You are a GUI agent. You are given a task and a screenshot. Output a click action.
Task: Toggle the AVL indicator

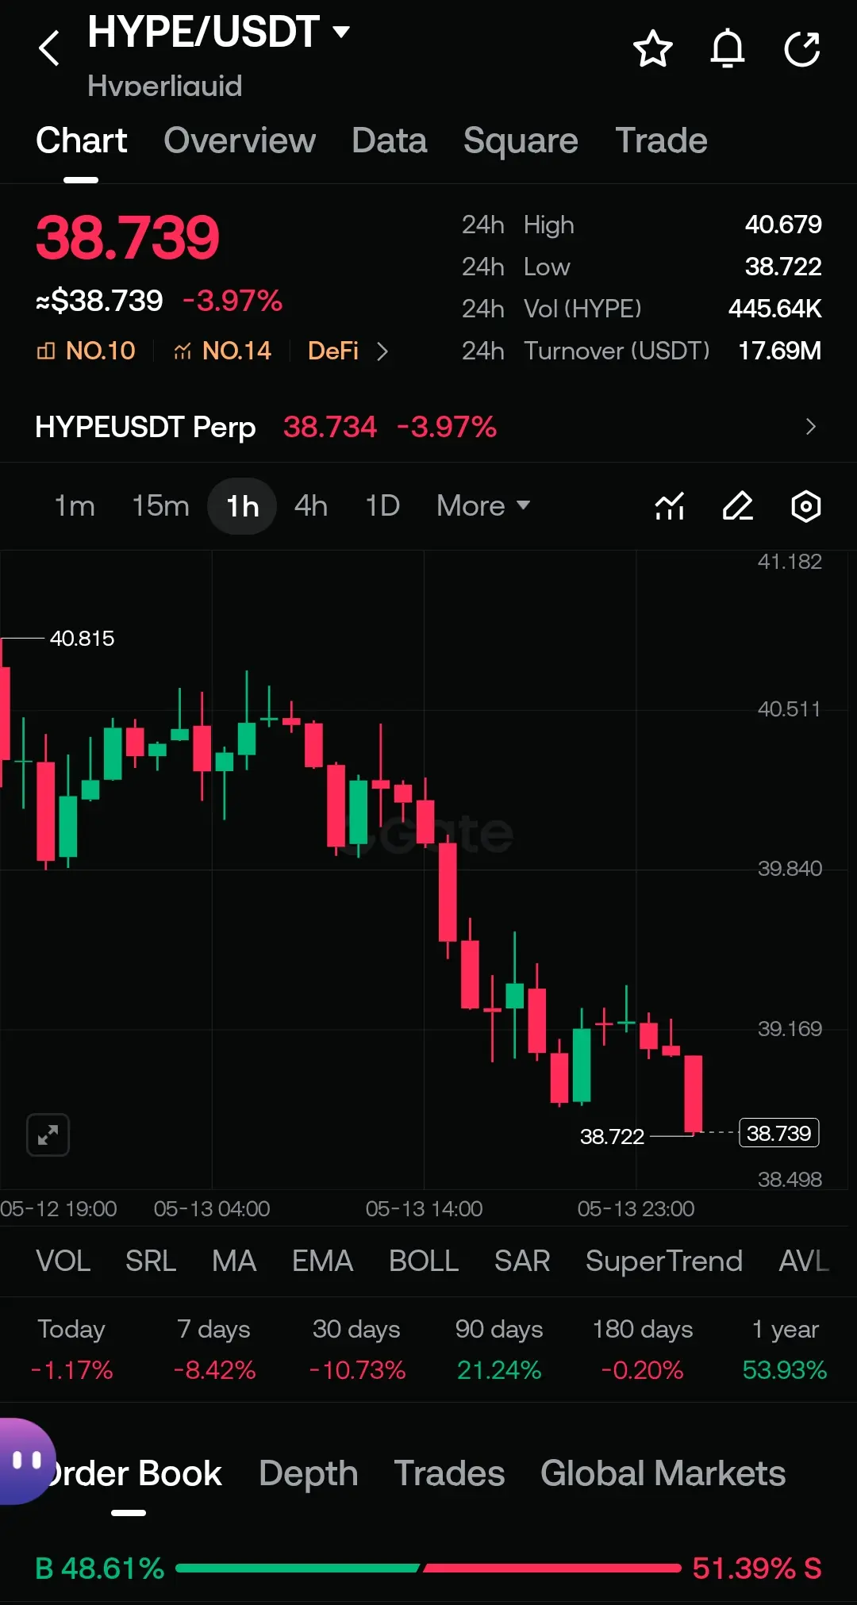804,1261
